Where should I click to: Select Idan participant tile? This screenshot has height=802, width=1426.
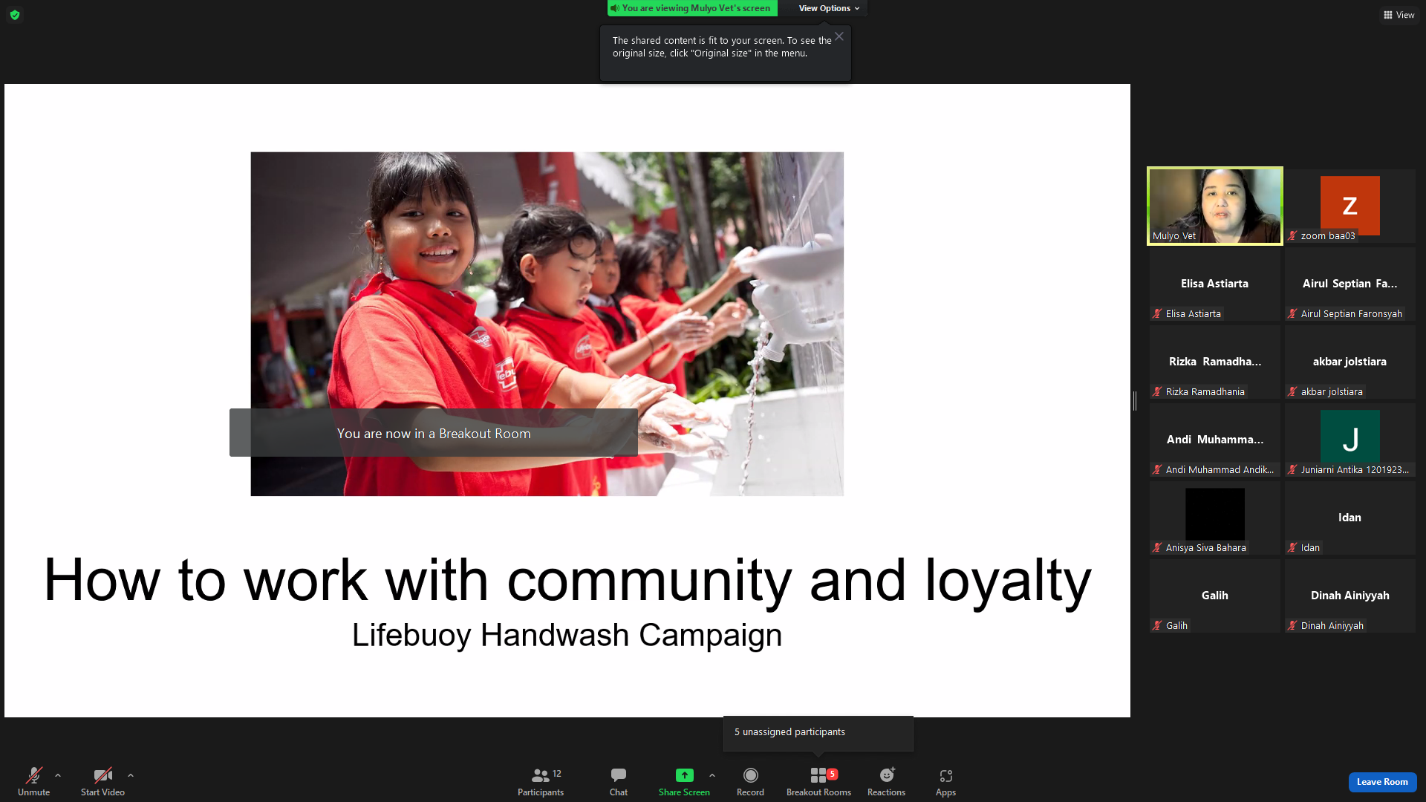(x=1350, y=518)
